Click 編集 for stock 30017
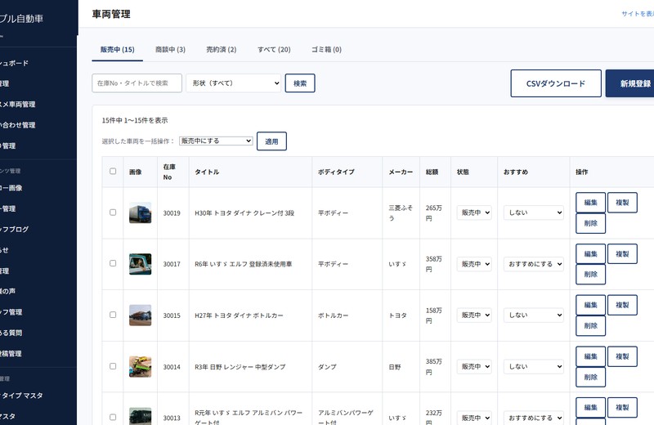654x425 pixels. coord(590,253)
